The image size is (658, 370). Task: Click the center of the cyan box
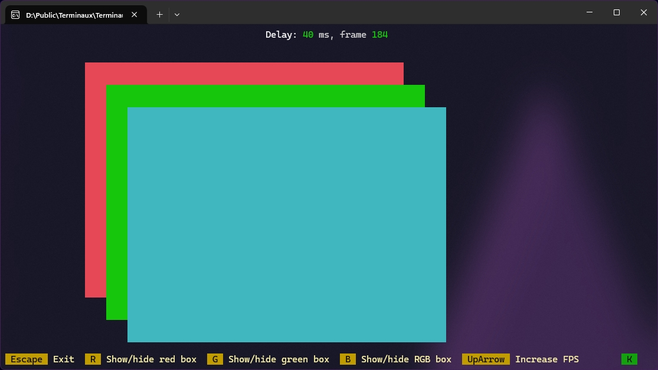pos(287,224)
